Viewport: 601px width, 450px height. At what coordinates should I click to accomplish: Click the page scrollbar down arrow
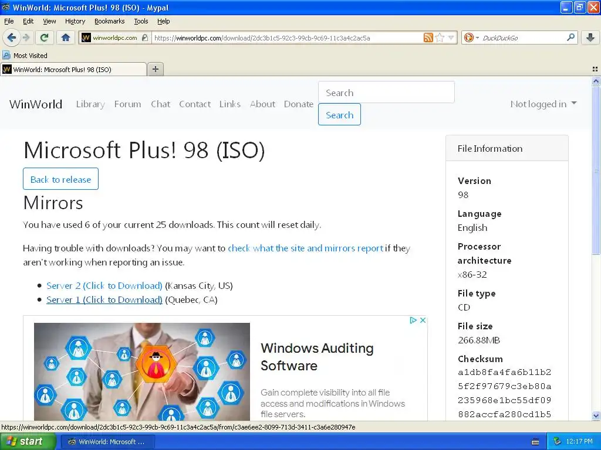pos(596,415)
